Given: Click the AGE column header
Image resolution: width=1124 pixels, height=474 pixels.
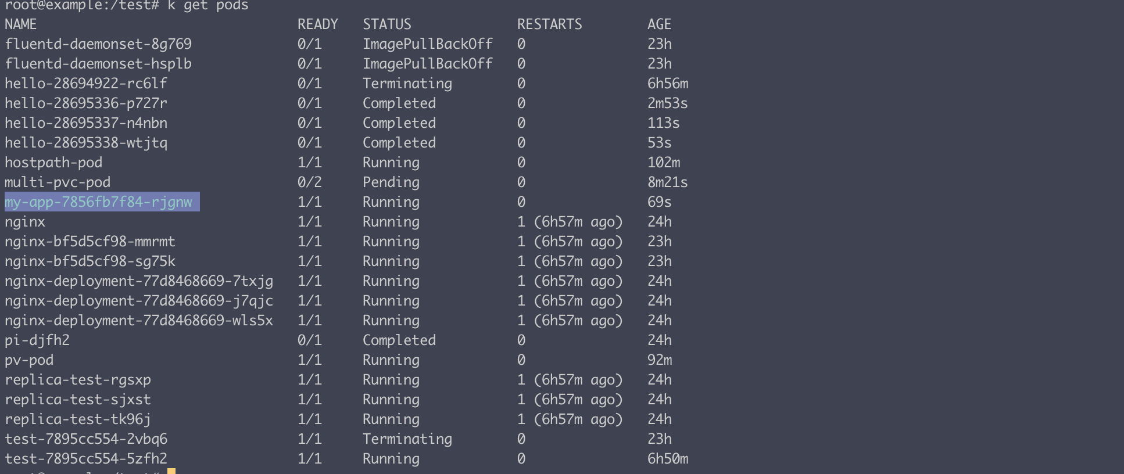Looking at the screenshot, I should point(659,24).
